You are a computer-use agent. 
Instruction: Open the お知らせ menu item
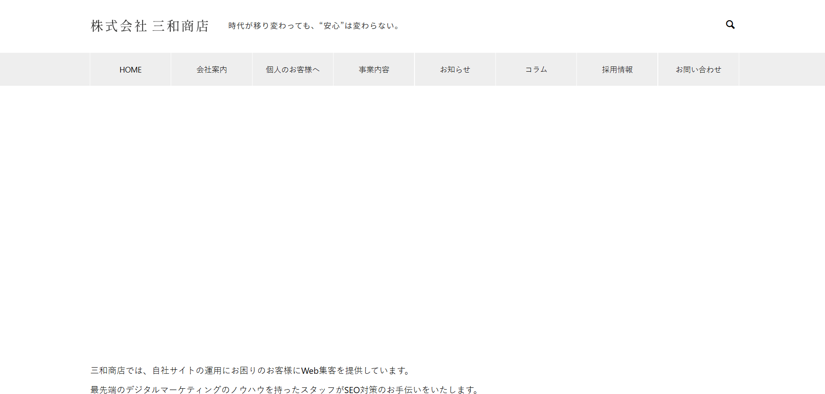tap(455, 69)
